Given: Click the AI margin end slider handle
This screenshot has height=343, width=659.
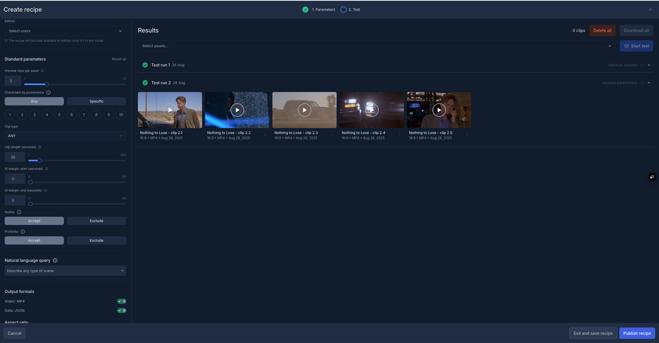Looking at the screenshot, I should point(30,204).
